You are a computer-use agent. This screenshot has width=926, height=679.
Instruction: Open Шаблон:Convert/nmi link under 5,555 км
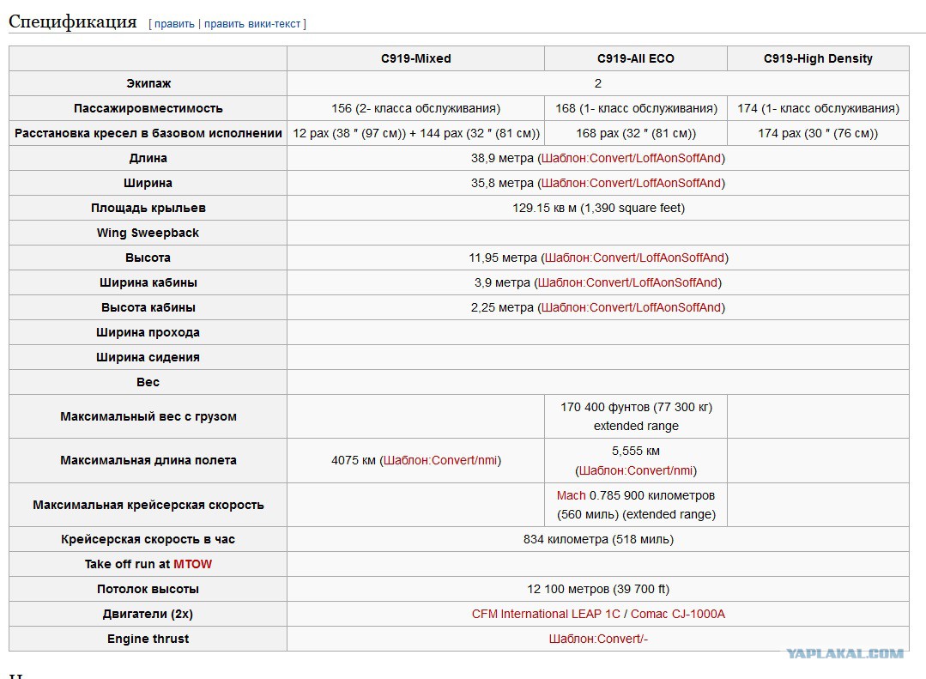pos(636,471)
